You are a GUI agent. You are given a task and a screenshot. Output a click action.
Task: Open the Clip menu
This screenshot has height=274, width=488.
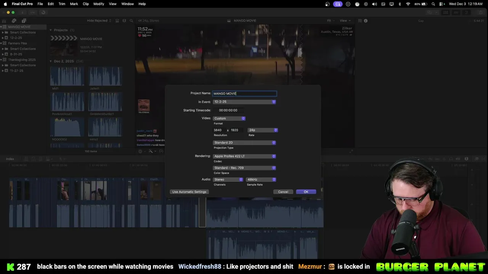(86, 4)
